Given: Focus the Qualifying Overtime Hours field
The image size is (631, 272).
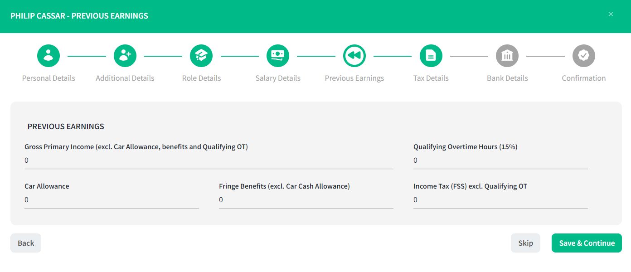Looking at the screenshot, I should [x=500, y=160].
